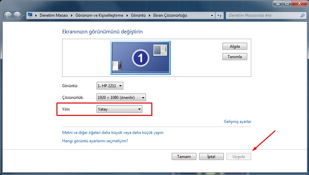Open recent pages arrow beside Forward button
The image size is (309, 175).
pos(24,16)
